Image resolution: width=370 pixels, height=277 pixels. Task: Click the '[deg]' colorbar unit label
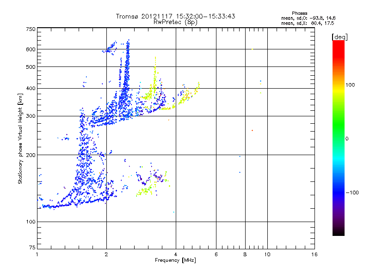click(339, 37)
